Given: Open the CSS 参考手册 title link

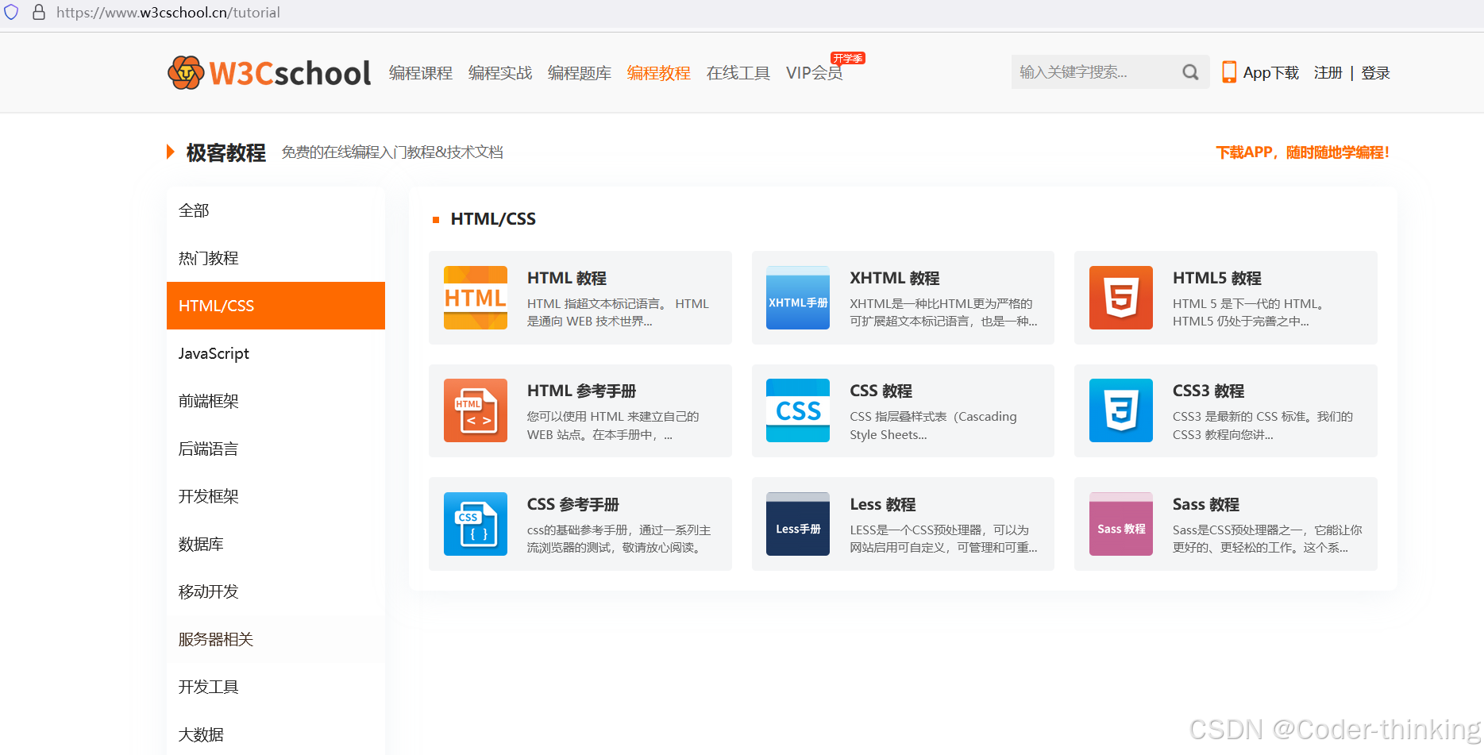Looking at the screenshot, I should click(x=572, y=504).
